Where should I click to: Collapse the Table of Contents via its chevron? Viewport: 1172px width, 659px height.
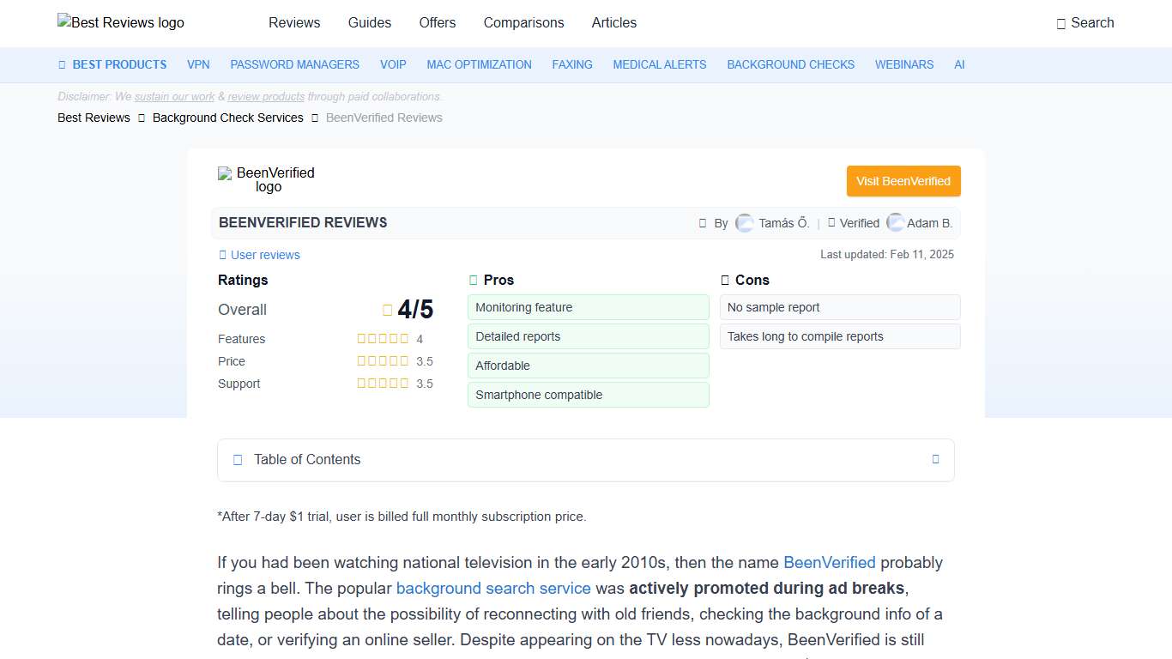[935, 460]
